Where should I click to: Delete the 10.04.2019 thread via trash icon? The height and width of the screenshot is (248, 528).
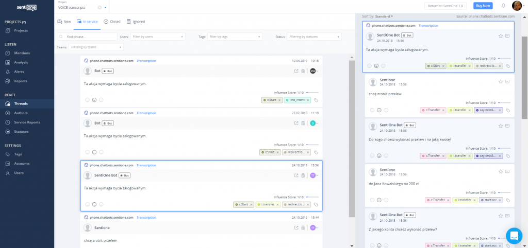point(303,71)
